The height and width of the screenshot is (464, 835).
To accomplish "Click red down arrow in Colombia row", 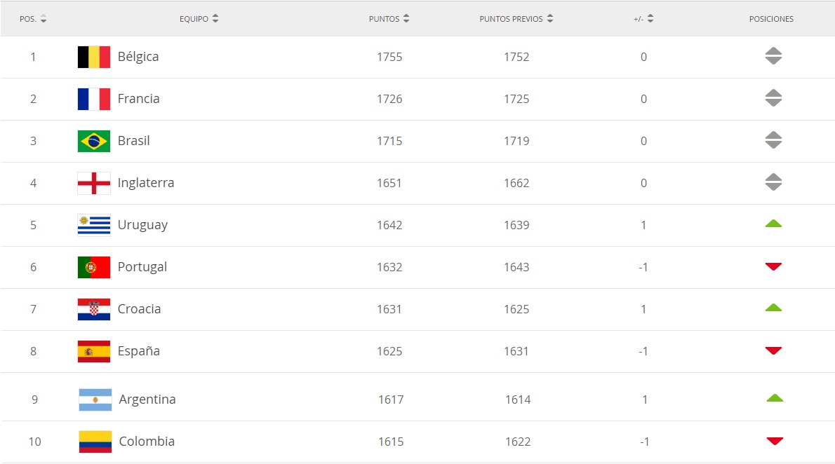I will pos(774,442).
